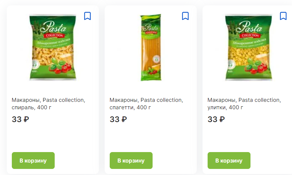Click the 33 ₽ price of spiral pasta
This screenshot has width=292, height=175.
click(x=20, y=119)
